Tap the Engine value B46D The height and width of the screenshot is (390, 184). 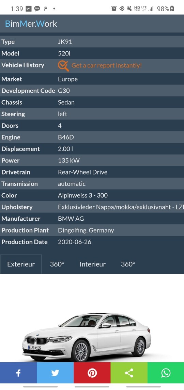click(66, 137)
